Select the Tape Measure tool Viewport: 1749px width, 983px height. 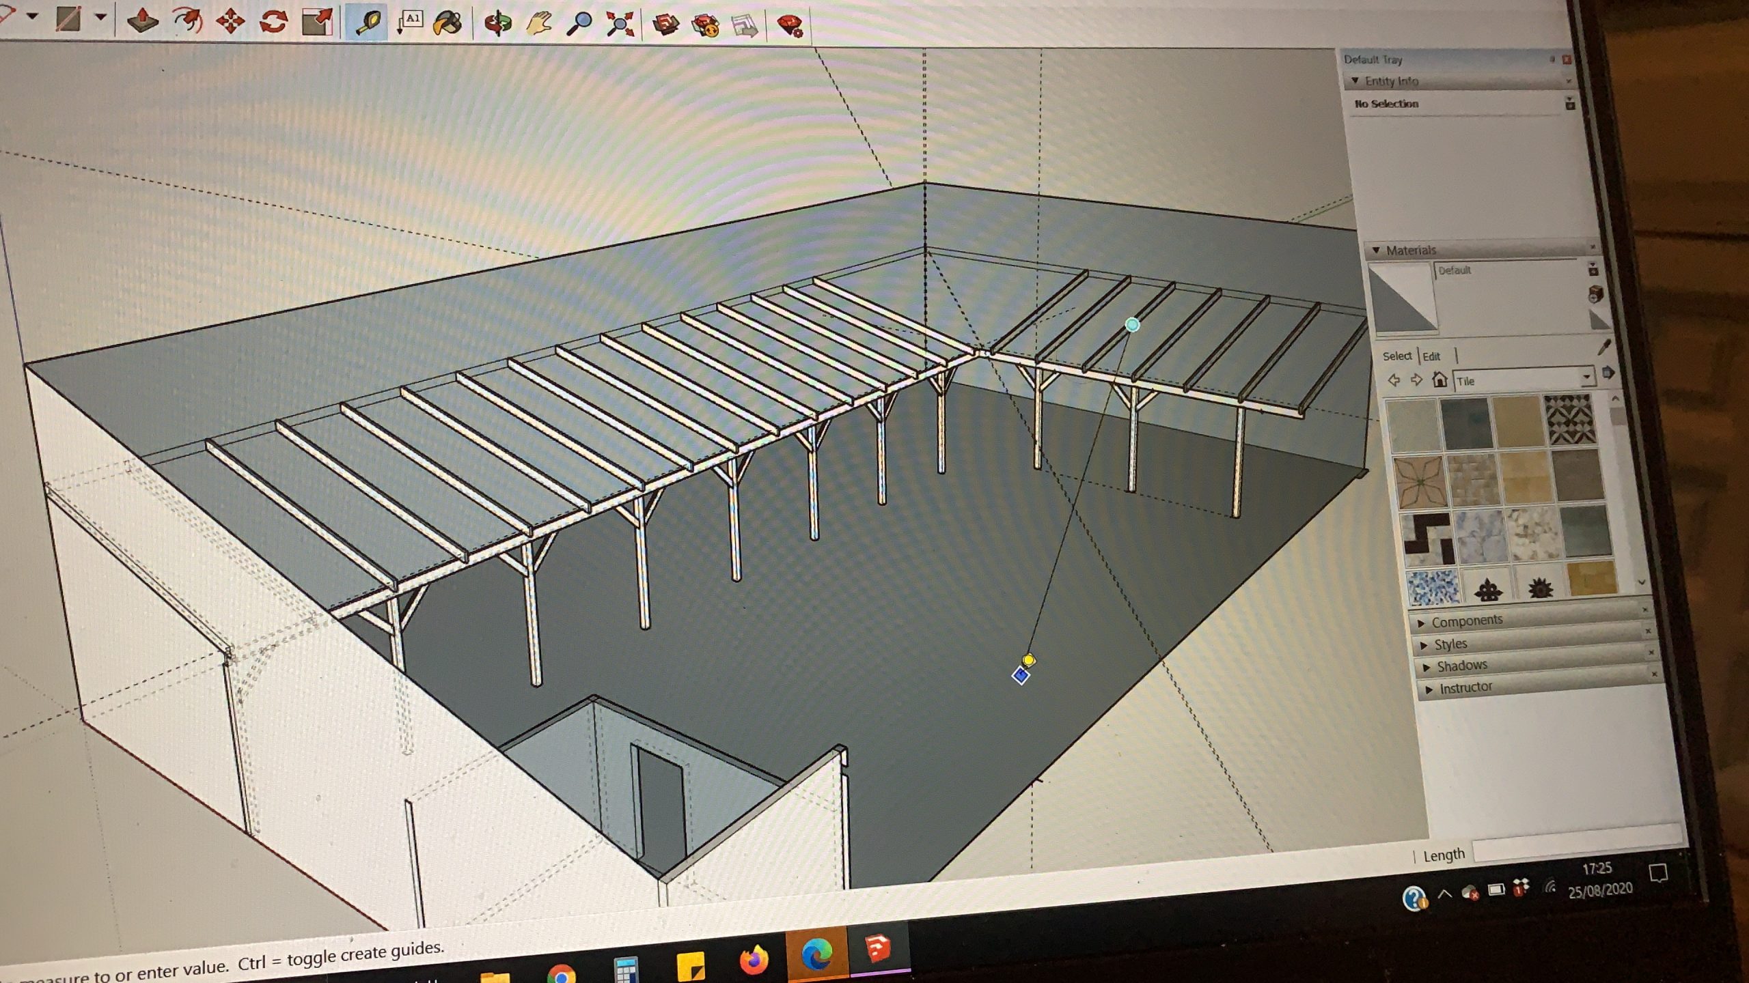click(367, 23)
